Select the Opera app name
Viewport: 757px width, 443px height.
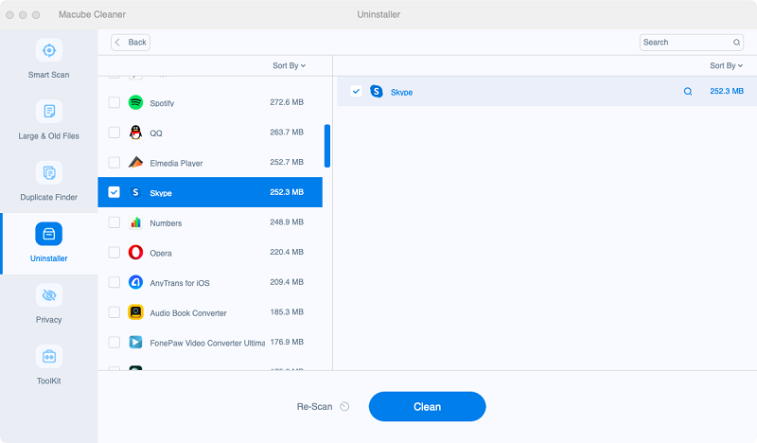(x=161, y=253)
